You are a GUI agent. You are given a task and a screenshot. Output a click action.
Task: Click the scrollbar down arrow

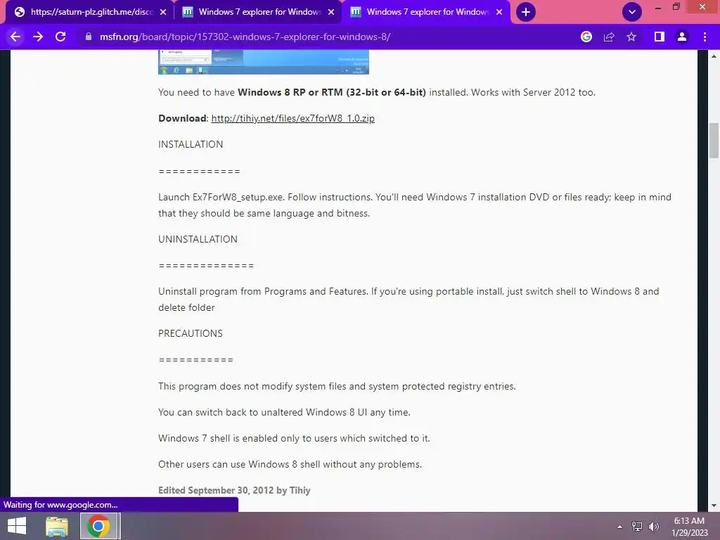714,506
